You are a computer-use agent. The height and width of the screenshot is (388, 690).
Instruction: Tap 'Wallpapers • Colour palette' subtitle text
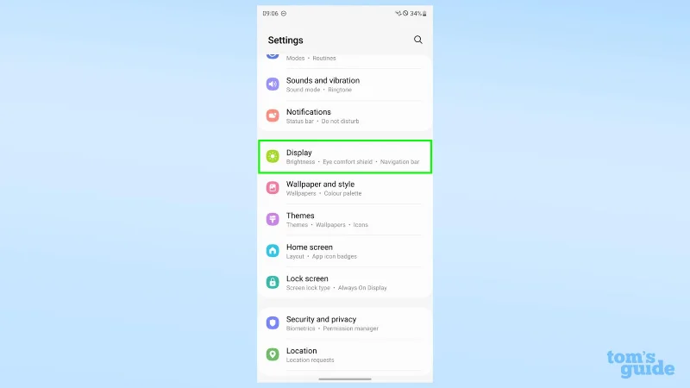pos(324,193)
